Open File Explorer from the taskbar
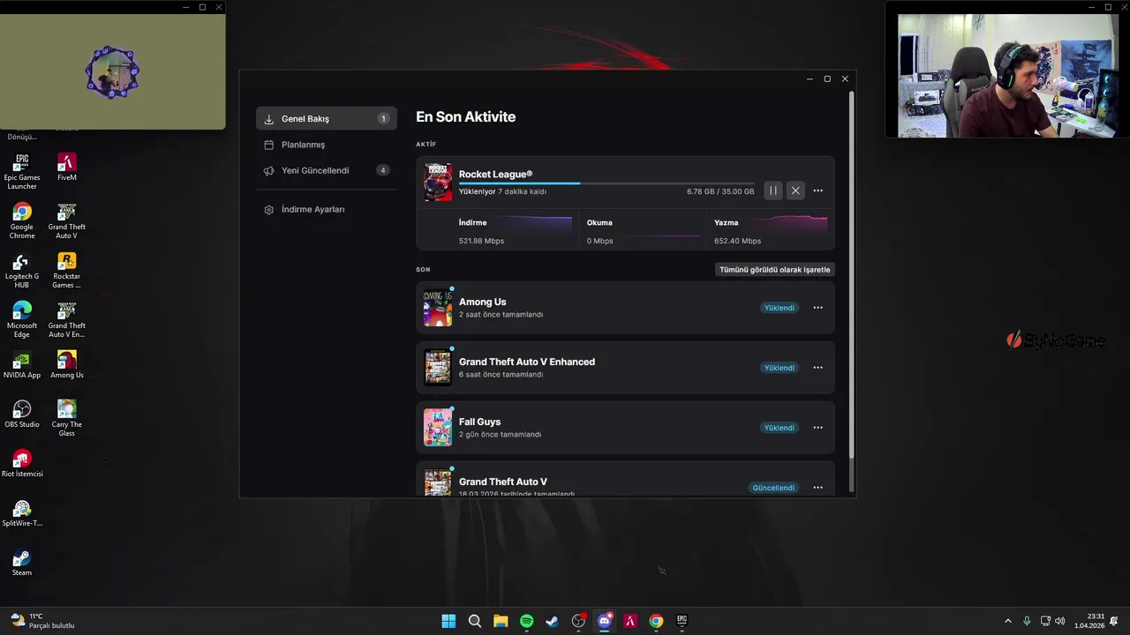The width and height of the screenshot is (1130, 635). (x=501, y=621)
